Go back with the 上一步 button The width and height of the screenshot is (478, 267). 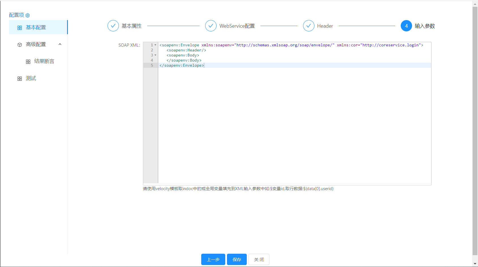[x=213, y=259]
